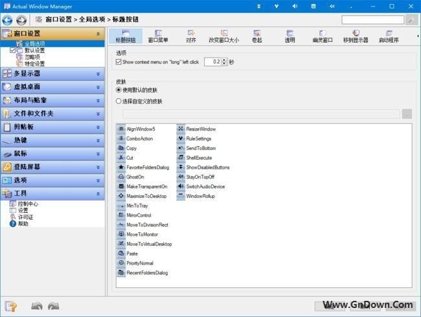The image size is (421, 317).
Task: Click the redo arrow in bottom bar
Action: tap(53, 306)
